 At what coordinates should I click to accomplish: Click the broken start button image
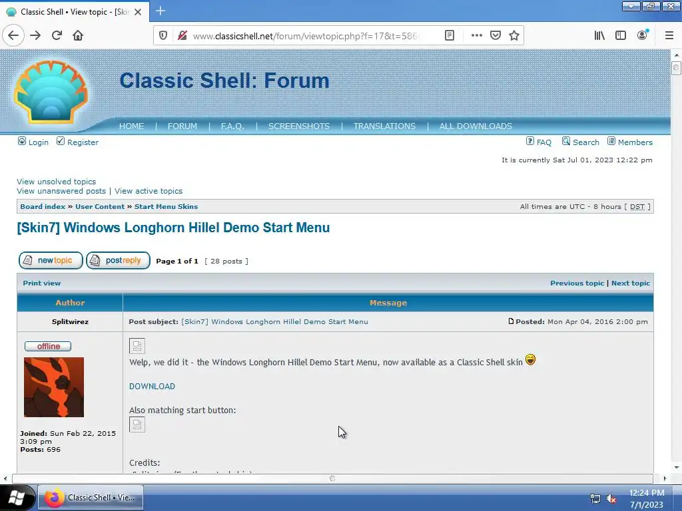coord(137,425)
